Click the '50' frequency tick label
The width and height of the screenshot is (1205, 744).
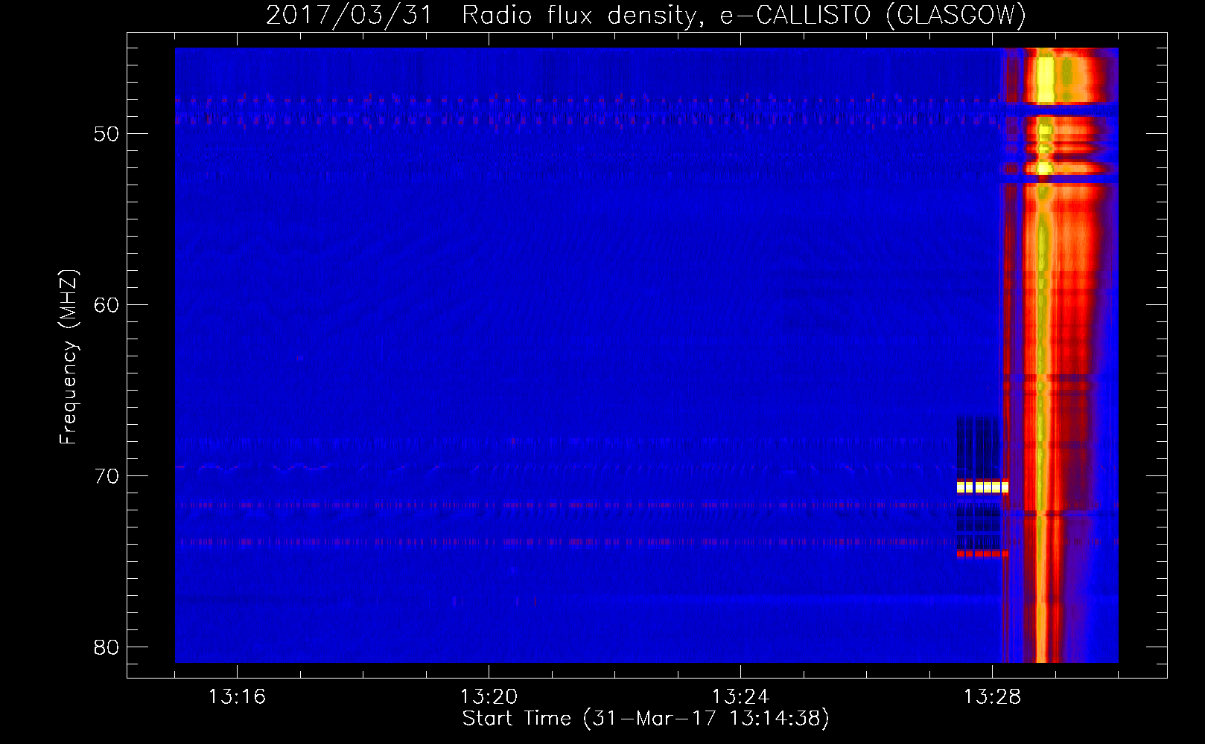coord(106,134)
